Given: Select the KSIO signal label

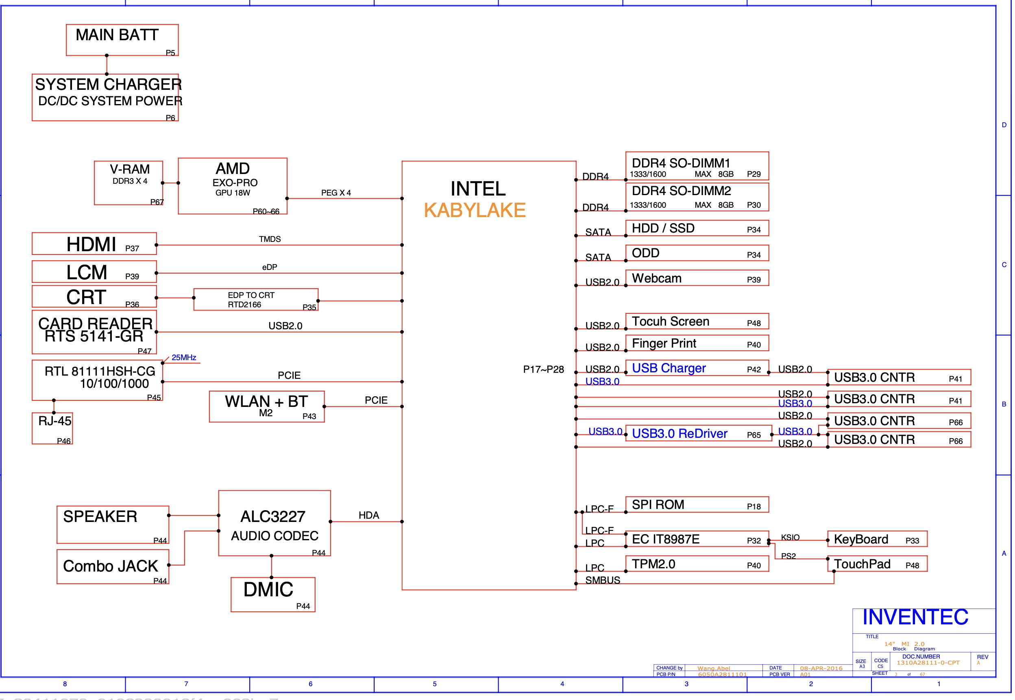Looking at the screenshot, I should click(791, 537).
